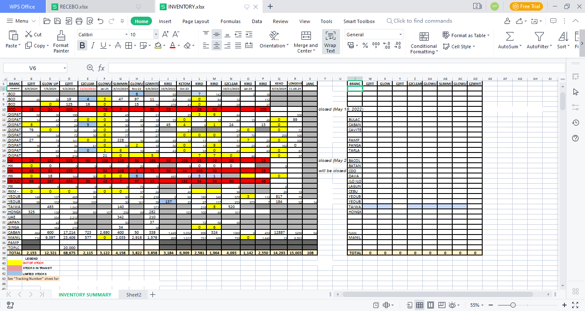Viewport: 585px width, 311px height.
Task: Open the help question mark in sidebar
Action: pyautogui.click(x=576, y=138)
